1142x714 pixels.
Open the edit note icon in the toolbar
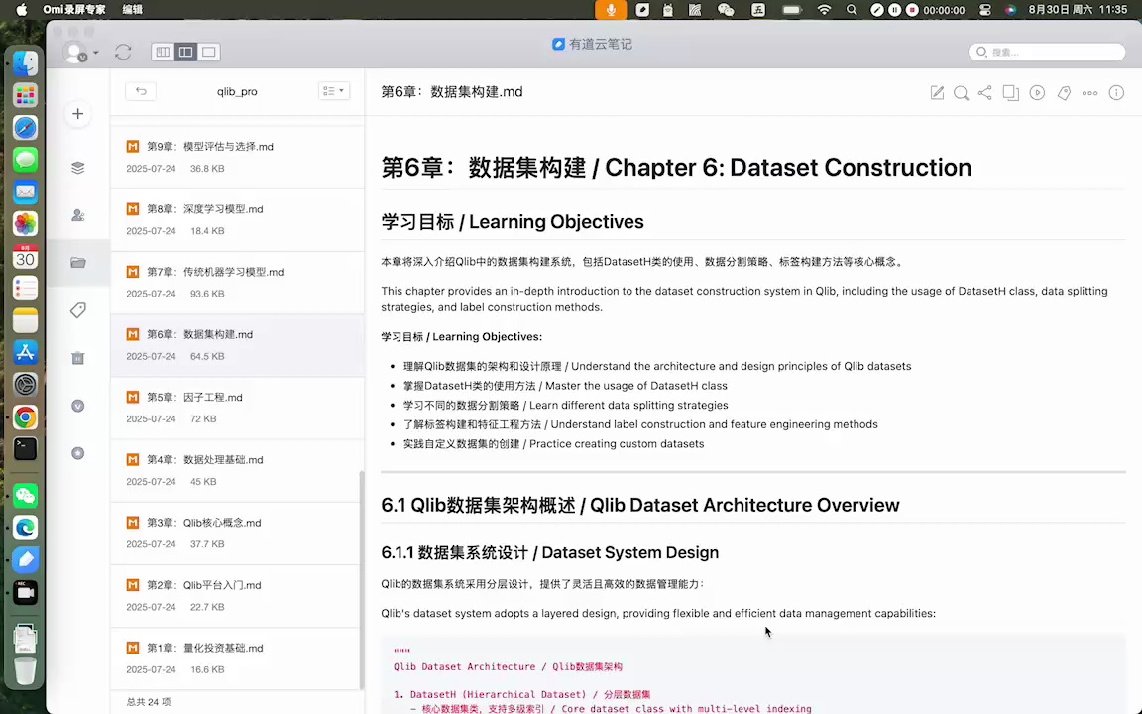tap(937, 92)
